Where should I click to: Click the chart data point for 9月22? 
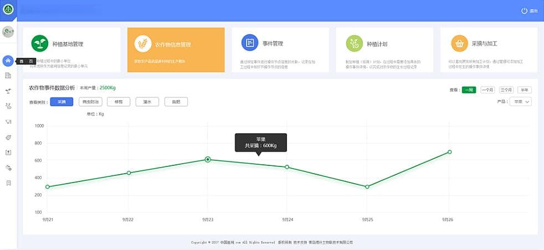point(129,173)
